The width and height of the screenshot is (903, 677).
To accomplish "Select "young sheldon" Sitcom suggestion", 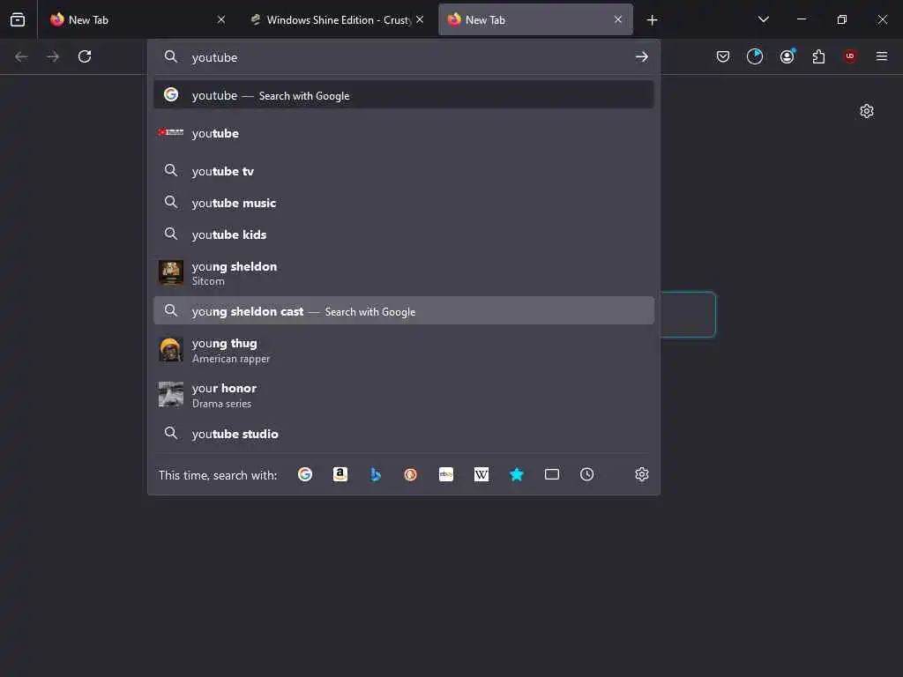I will tap(403, 273).
